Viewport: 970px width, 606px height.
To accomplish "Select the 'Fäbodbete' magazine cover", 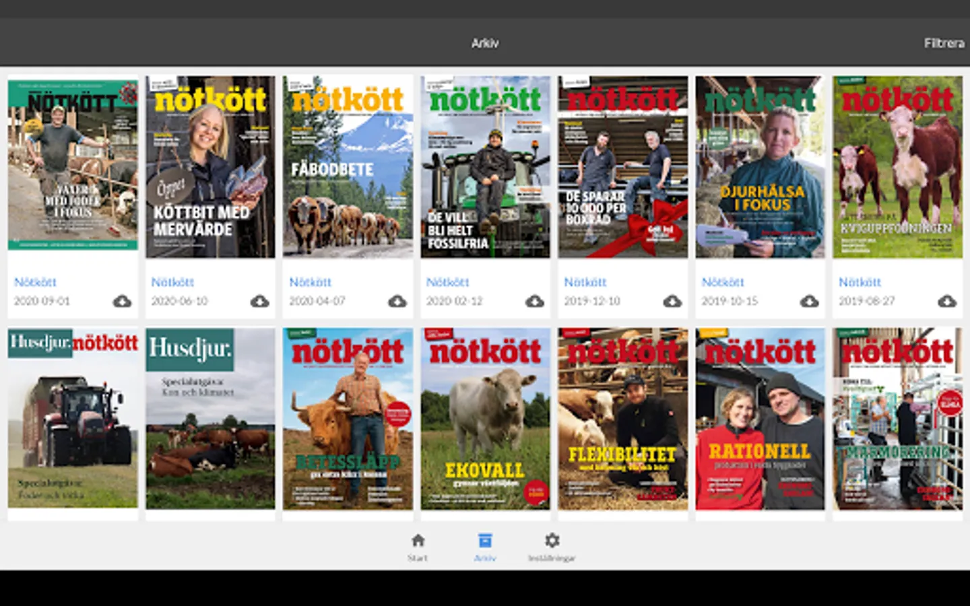I will (x=348, y=167).
